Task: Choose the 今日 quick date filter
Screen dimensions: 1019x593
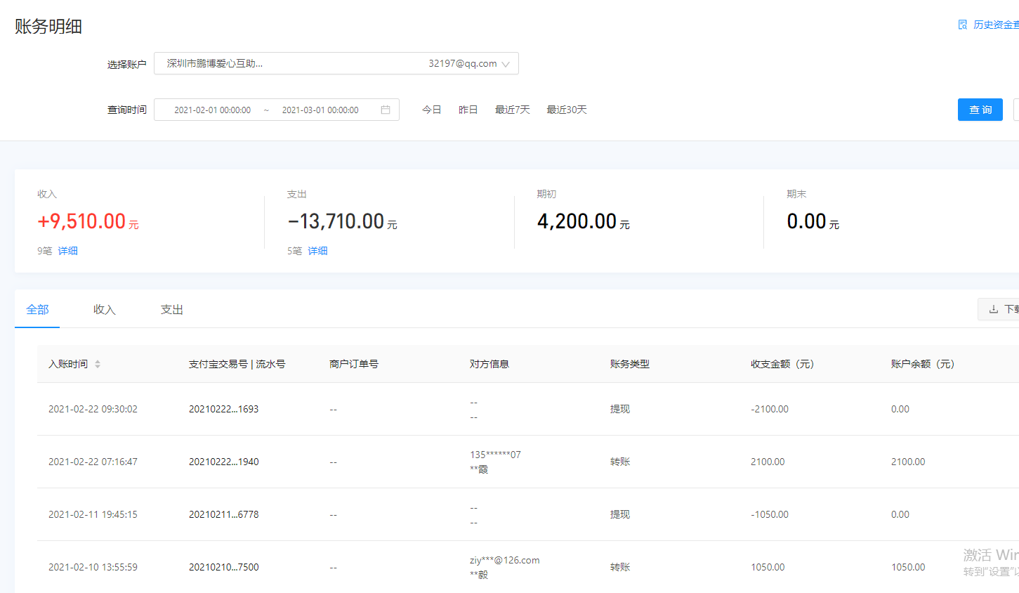Action: pyautogui.click(x=431, y=110)
